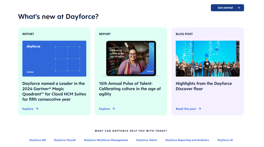Viewport: 264px width, 147px height.
Task: Open the Dayforce Discover stage photo
Action: click(208, 59)
